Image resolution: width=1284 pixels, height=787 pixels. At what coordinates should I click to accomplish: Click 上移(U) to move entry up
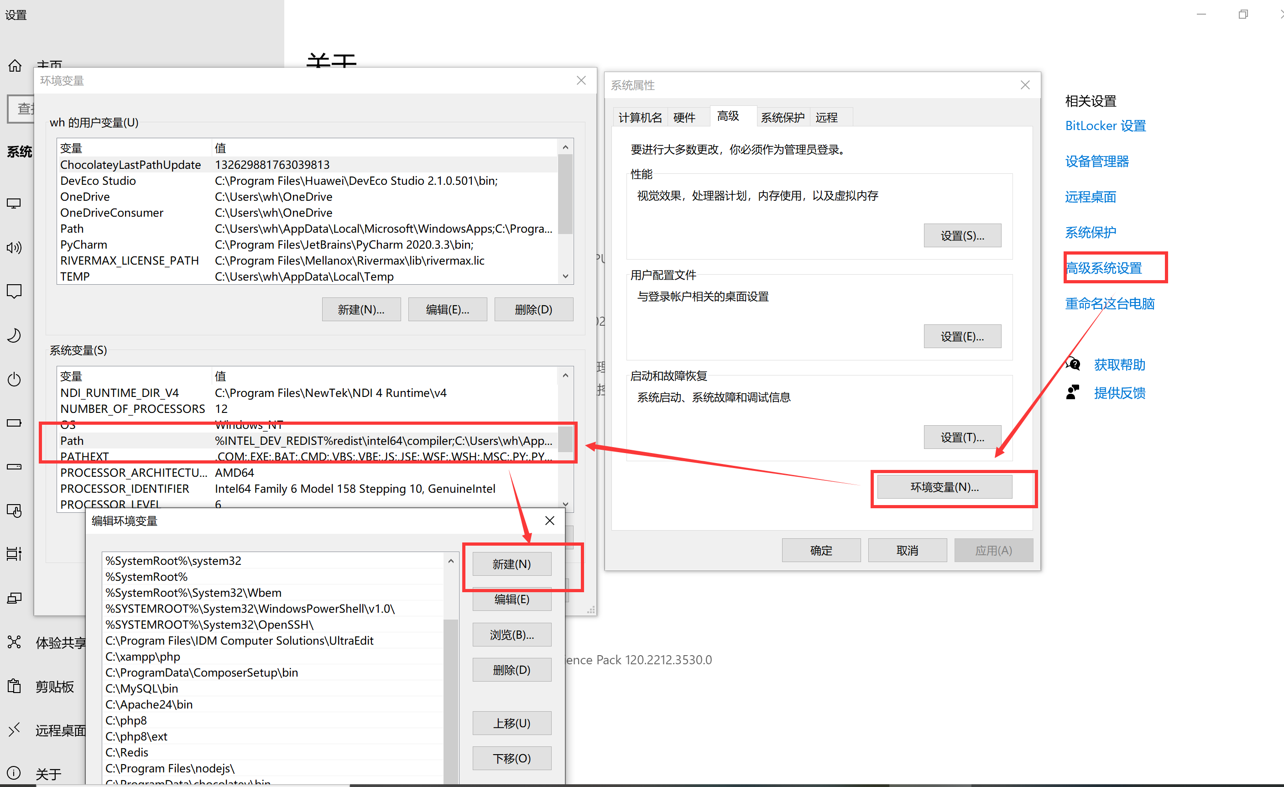(x=512, y=723)
